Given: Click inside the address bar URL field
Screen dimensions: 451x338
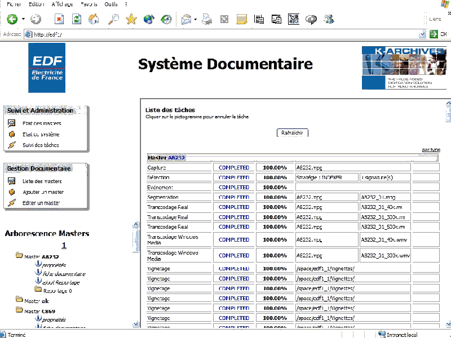Looking at the screenshot, I should pyautogui.click(x=225, y=34).
